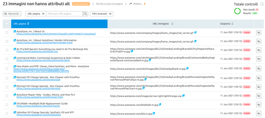Open the casualty-and-property-insurance page link
The height and width of the screenshot is (118, 265).
[x=56, y=34]
